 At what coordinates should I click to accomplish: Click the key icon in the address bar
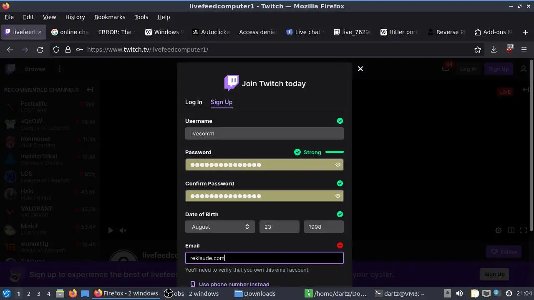79,50
